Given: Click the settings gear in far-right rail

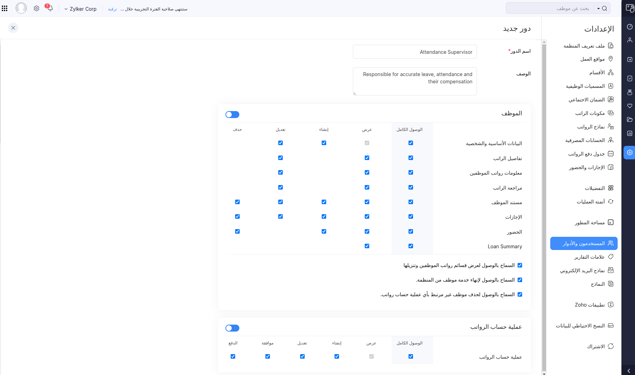Looking at the screenshot, I should pos(629,152).
